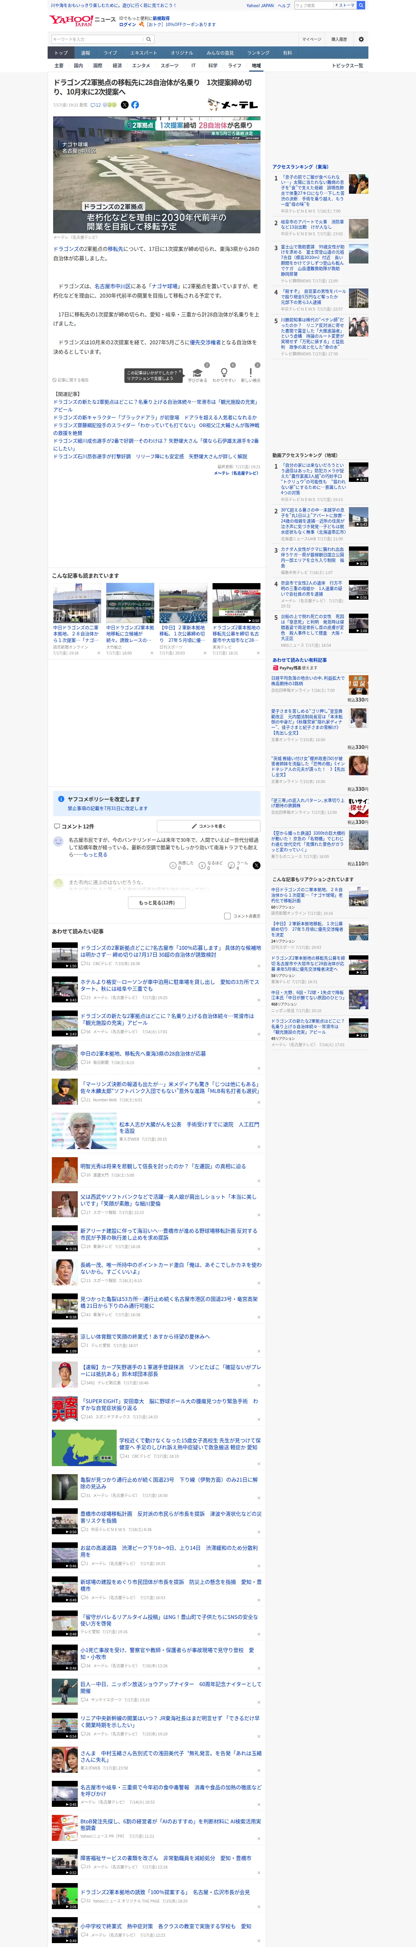
Task: Open the マイページ link
Action: tap(311, 39)
